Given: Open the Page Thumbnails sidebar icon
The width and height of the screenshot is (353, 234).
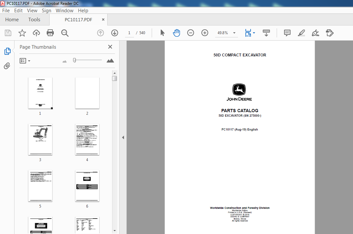Looking at the screenshot, I should pos(7,51).
